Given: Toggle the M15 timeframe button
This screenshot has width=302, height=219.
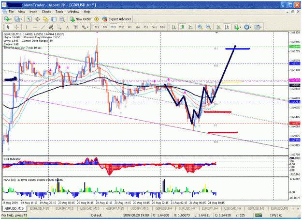Looking at the screenshot, I should point(113,27).
